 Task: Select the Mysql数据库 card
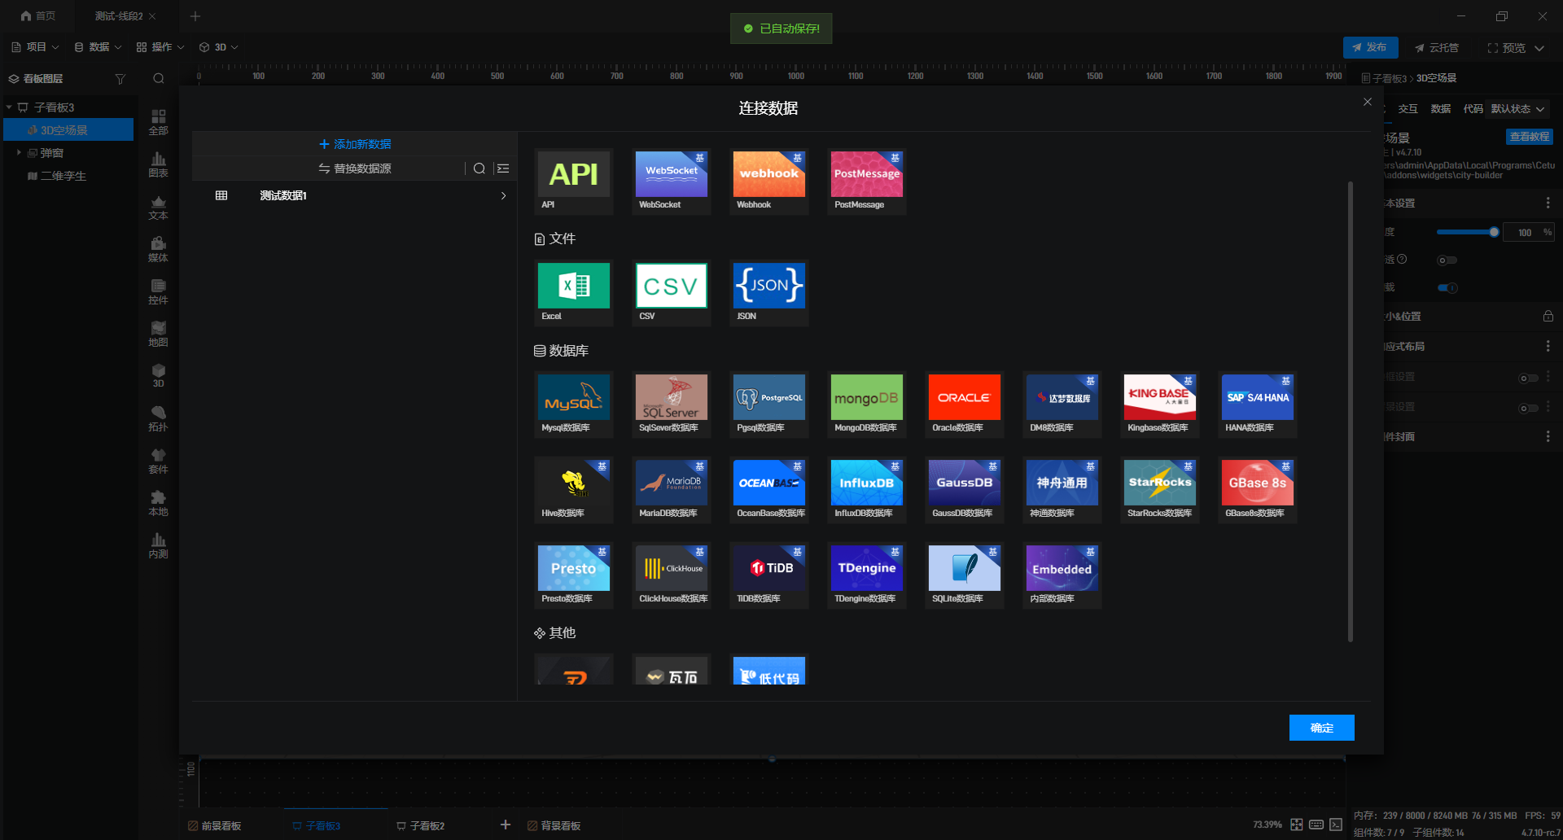point(574,405)
